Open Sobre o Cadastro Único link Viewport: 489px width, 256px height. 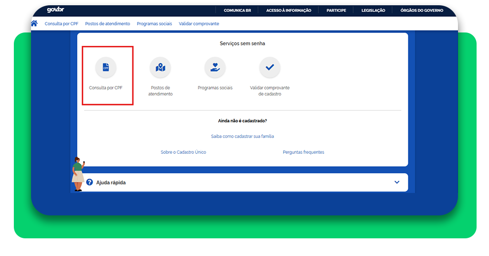183,152
